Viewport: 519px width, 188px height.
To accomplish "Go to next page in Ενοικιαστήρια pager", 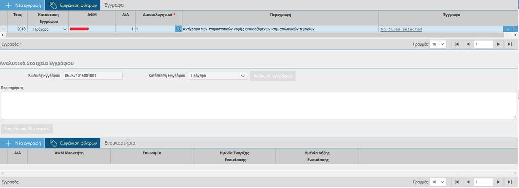I will 498,182.
